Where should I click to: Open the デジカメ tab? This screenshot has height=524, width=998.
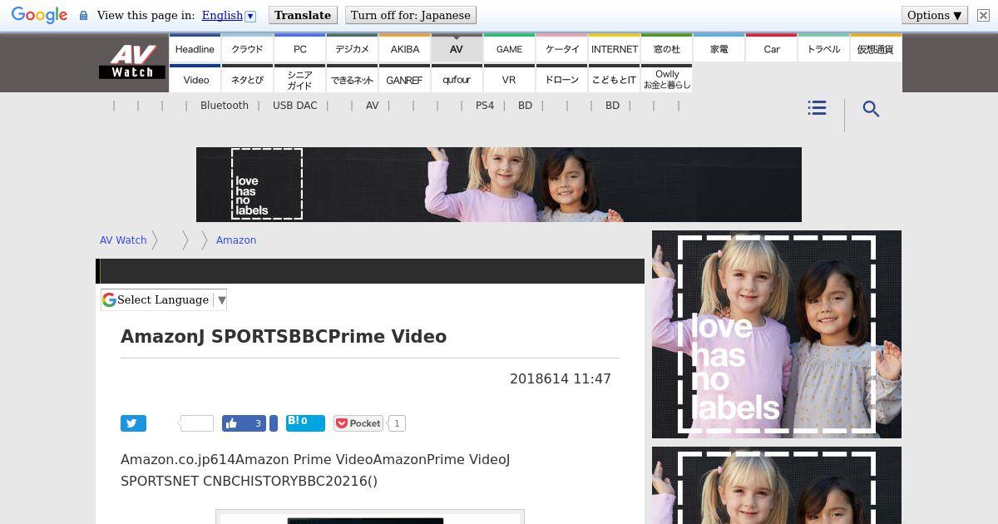353,48
